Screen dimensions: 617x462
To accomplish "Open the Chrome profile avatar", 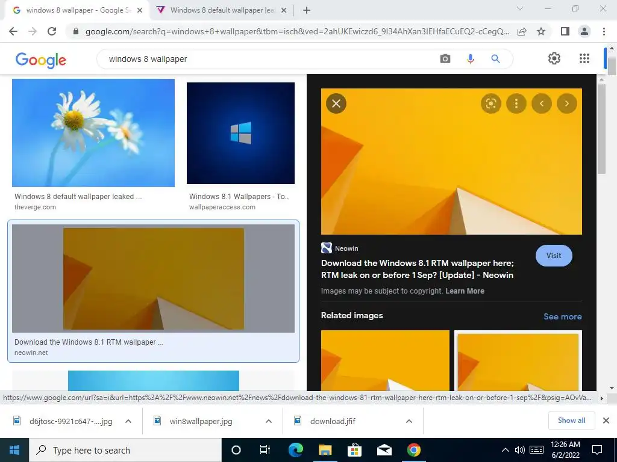I will [x=584, y=31].
